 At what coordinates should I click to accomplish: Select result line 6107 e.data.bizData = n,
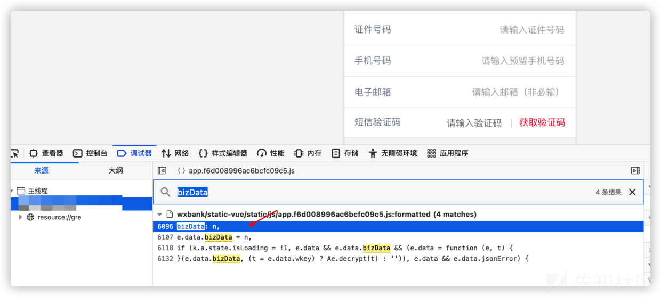[398, 237]
